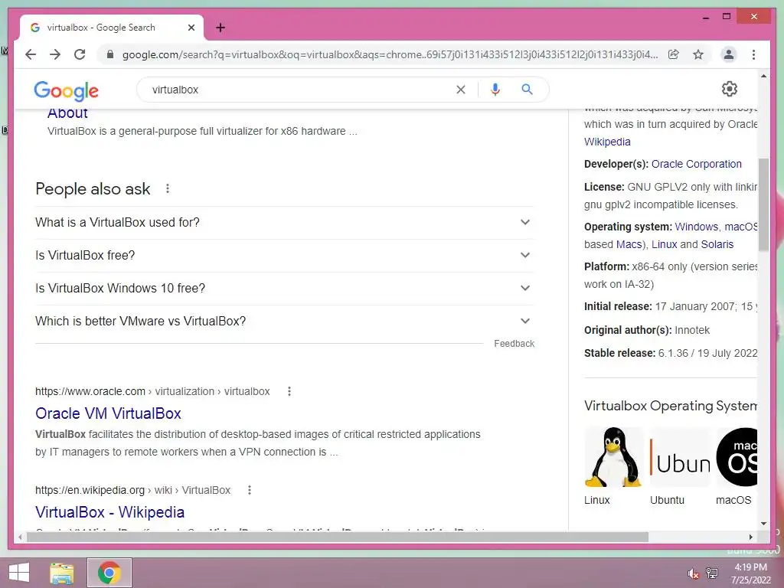Open oracle.com result options dots
Viewport: 784px width, 588px height.
tap(289, 391)
